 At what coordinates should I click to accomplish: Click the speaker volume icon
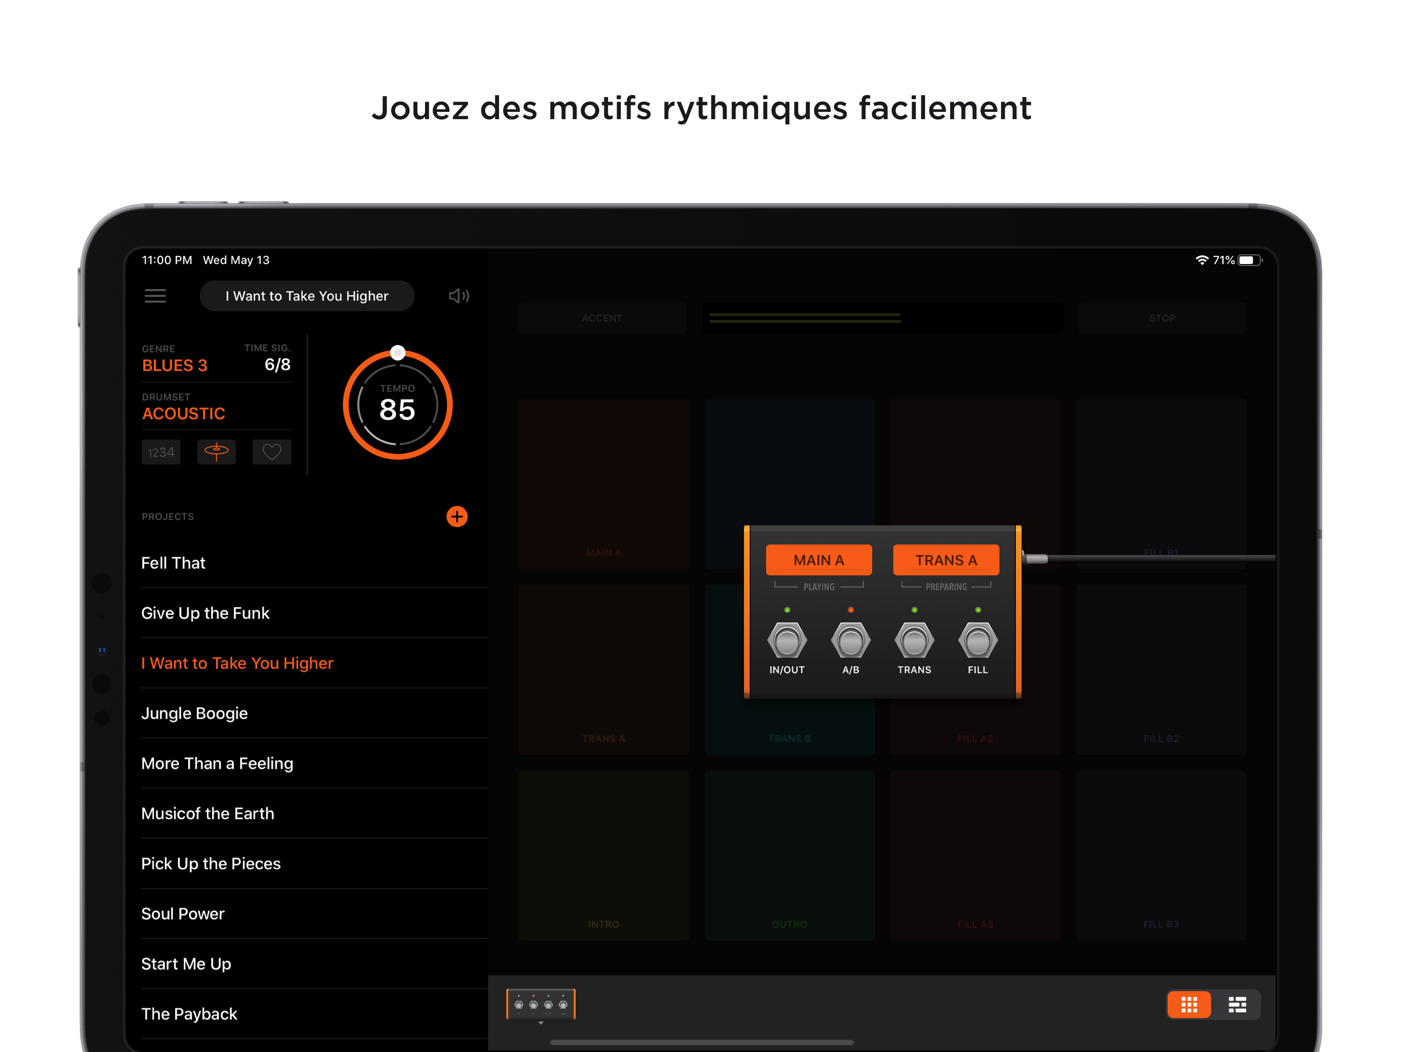pos(458,296)
